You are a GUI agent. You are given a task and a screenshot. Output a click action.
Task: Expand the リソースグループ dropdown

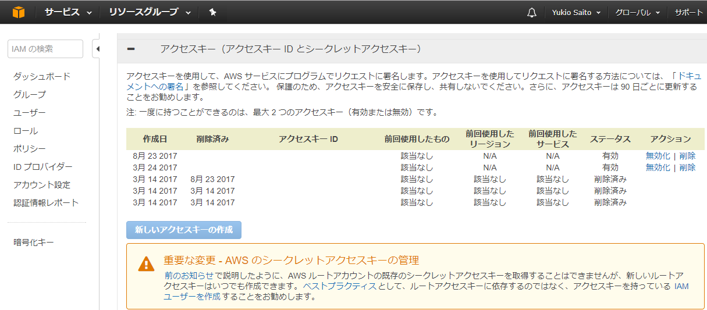149,12
